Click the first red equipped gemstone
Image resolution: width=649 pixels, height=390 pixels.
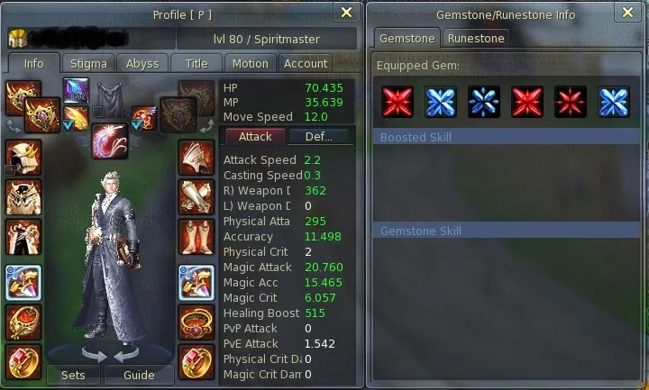click(x=398, y=102)
